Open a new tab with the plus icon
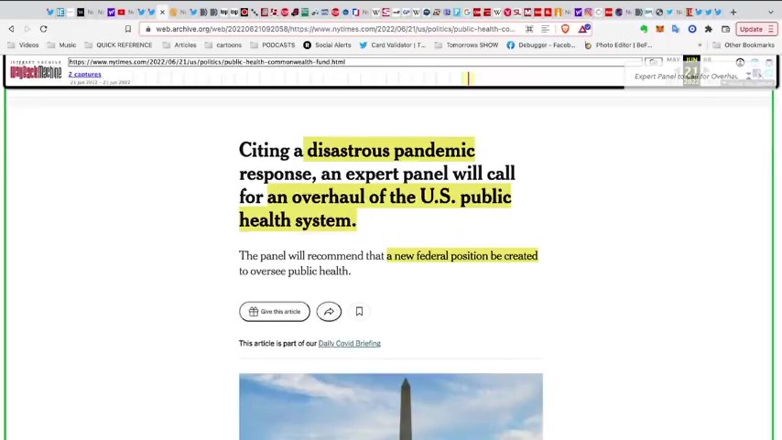This screenshot has height=440, width=782. pos(733,12)
